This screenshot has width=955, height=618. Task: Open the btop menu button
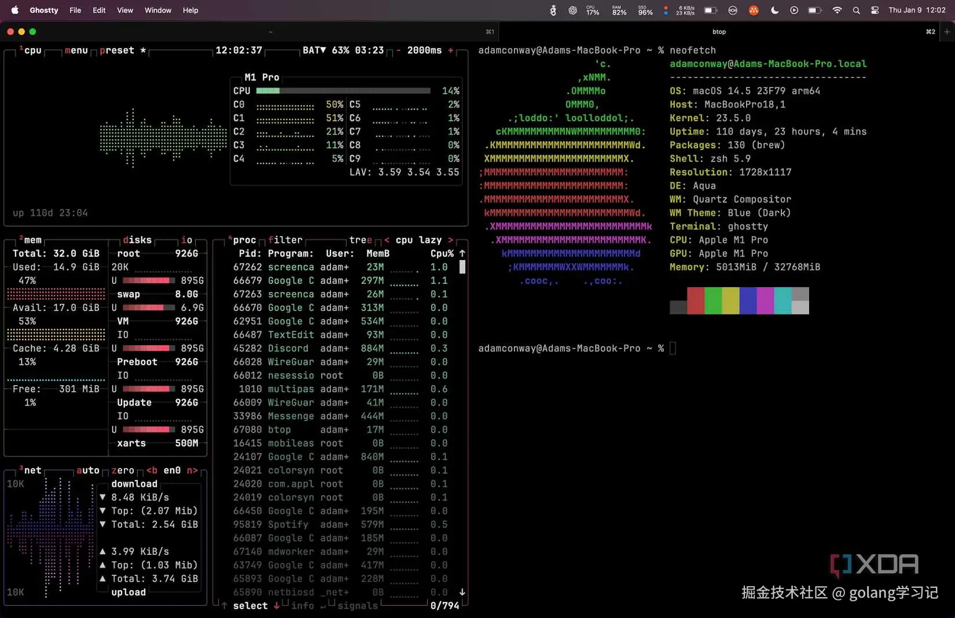[x=76, y=50]
